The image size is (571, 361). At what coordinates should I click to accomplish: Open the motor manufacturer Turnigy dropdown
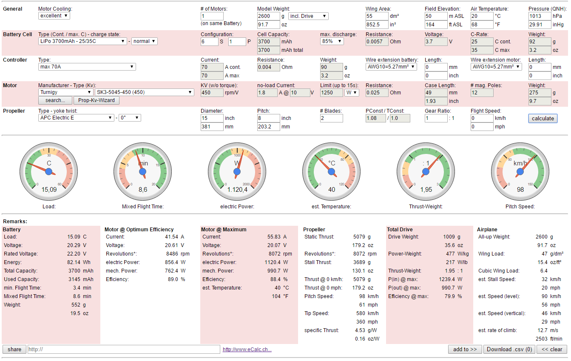65,92
